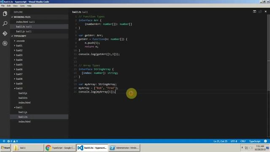The width and height of the screenshot is (270, 152).
Task: Expand the bai01 folder
Action: coord(39,46)
